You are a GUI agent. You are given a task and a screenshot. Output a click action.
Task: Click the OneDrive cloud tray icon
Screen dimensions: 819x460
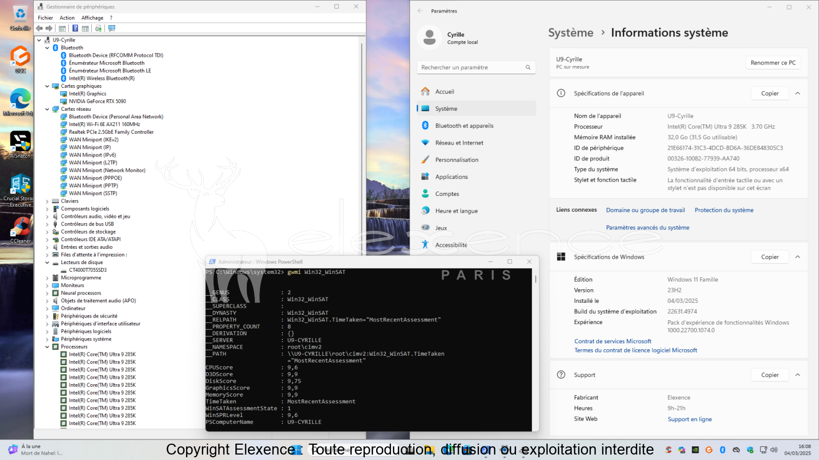pyautogui.click(x=736, y=450)
